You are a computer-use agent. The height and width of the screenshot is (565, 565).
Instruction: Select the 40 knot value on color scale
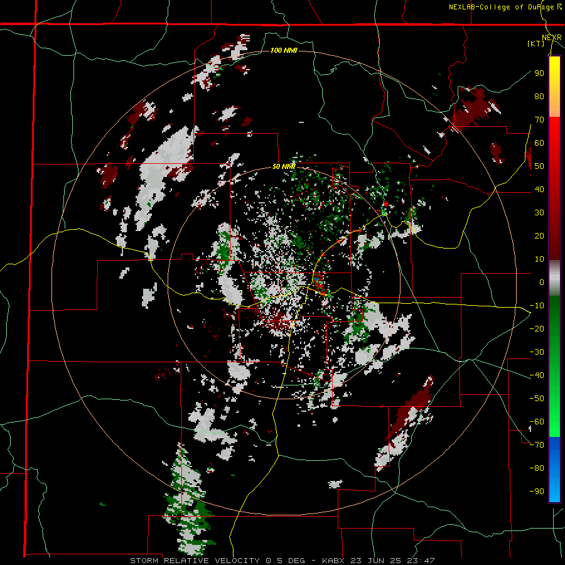[x=539, y=190]
